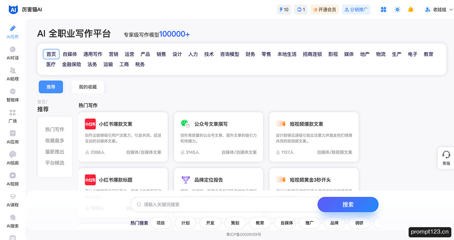Open the 小红书爆款文案 card
The width and height of the screenshot is (454, 240).
click(x=123, y=137)
